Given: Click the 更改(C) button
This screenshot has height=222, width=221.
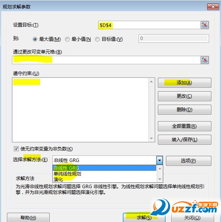Looking at the screenshot, I should 184,96.
